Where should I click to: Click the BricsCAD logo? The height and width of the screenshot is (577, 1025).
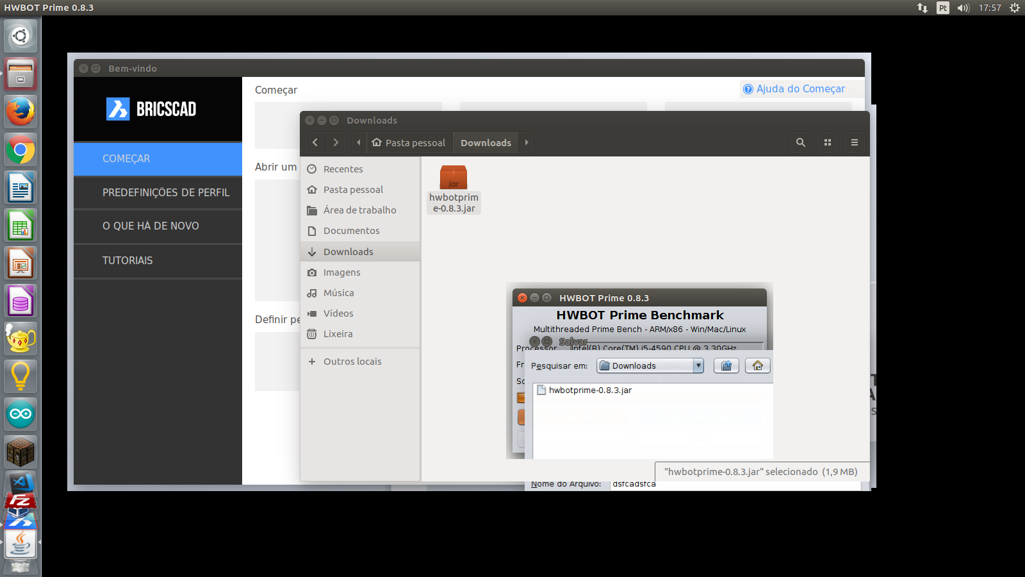(151, 109)
